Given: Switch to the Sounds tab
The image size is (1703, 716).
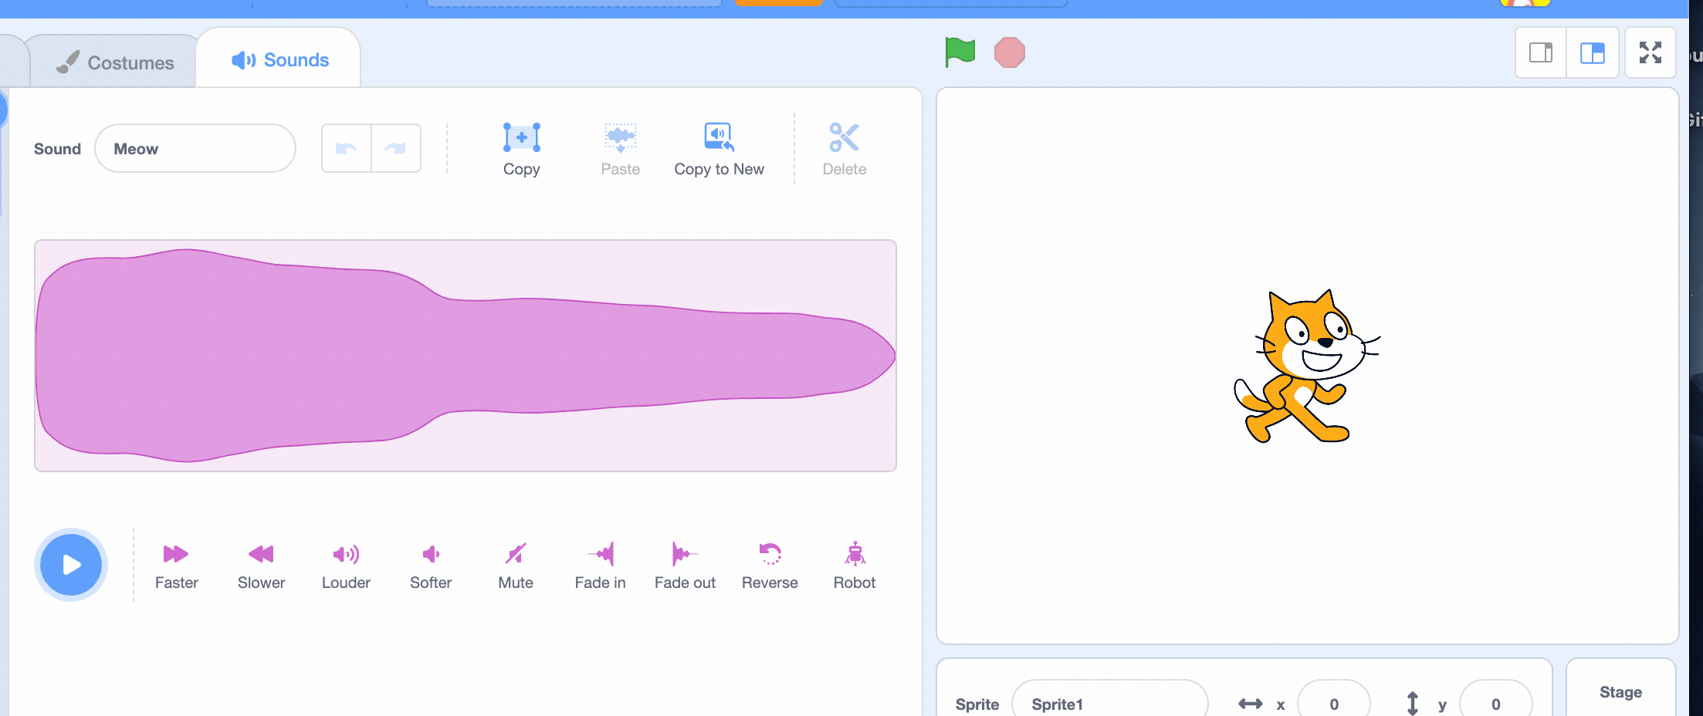Looking at the screenshot, I should click(279, 59).
